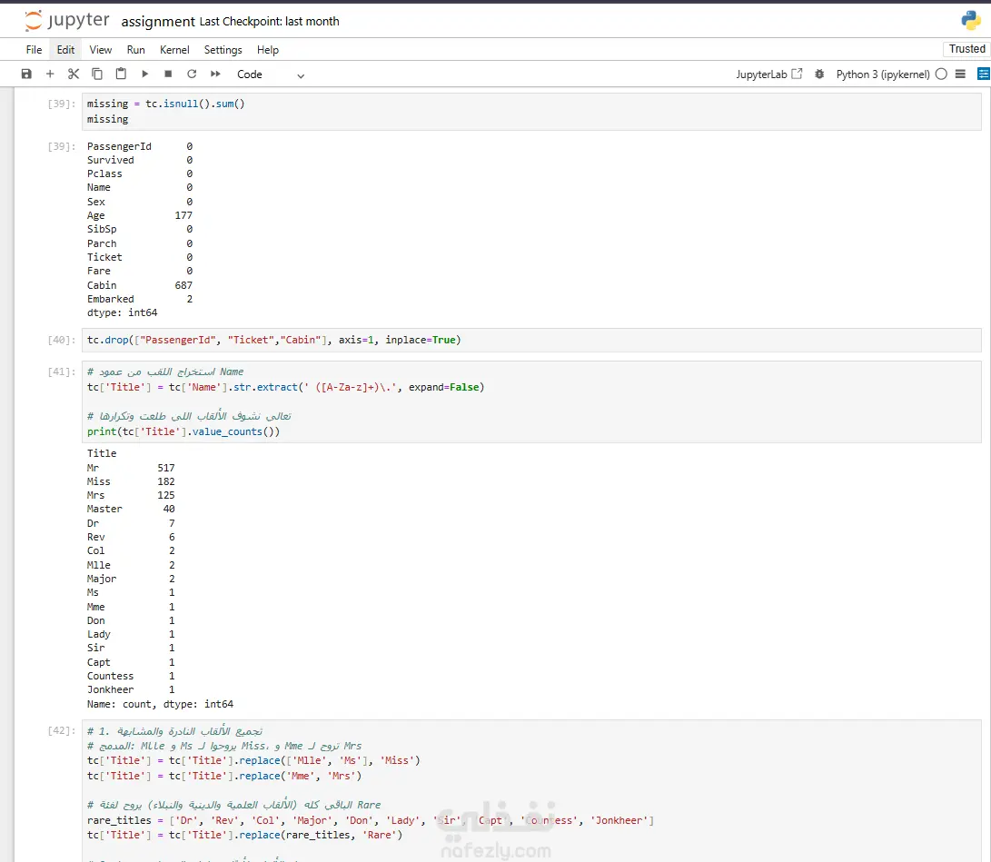Open the File menu
The width and height of the screenshot is (991, 862).
pos(35,50)
